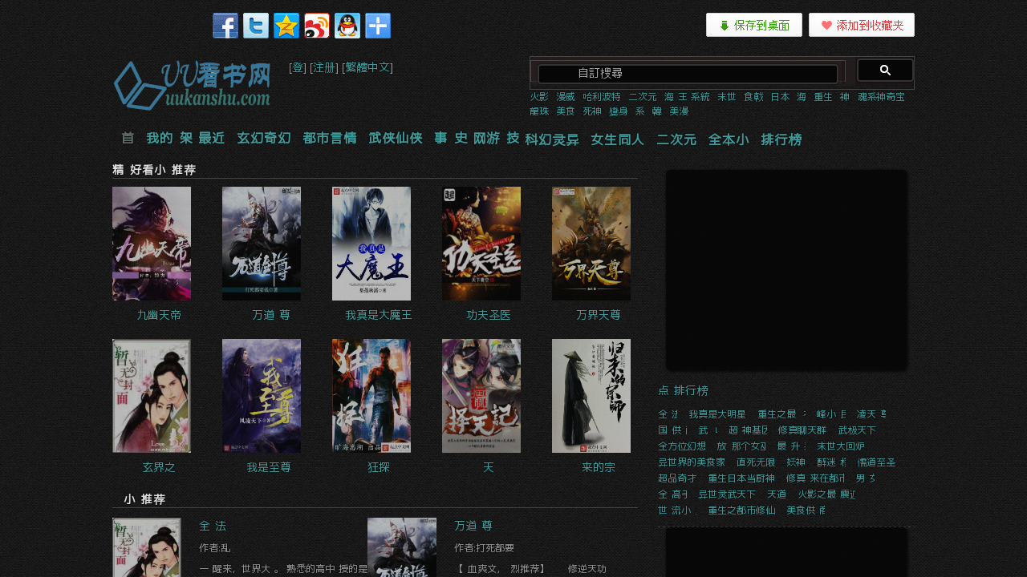Open 修真聊天群 in ranking list
The width and height of the screenshot is (1027, 577).
802,430
